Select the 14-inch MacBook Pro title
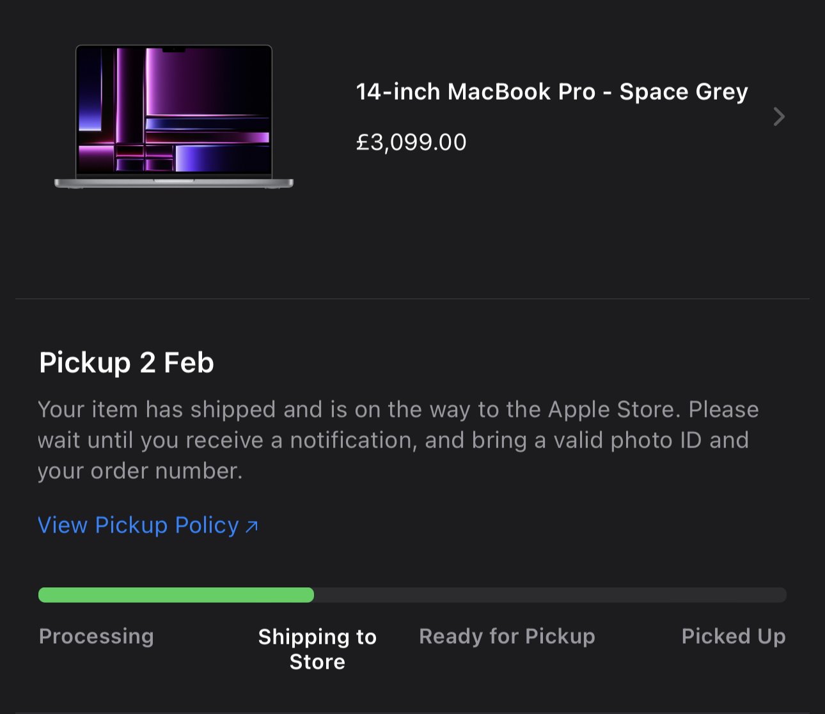The image size is (825, 714). coord(551,92)
